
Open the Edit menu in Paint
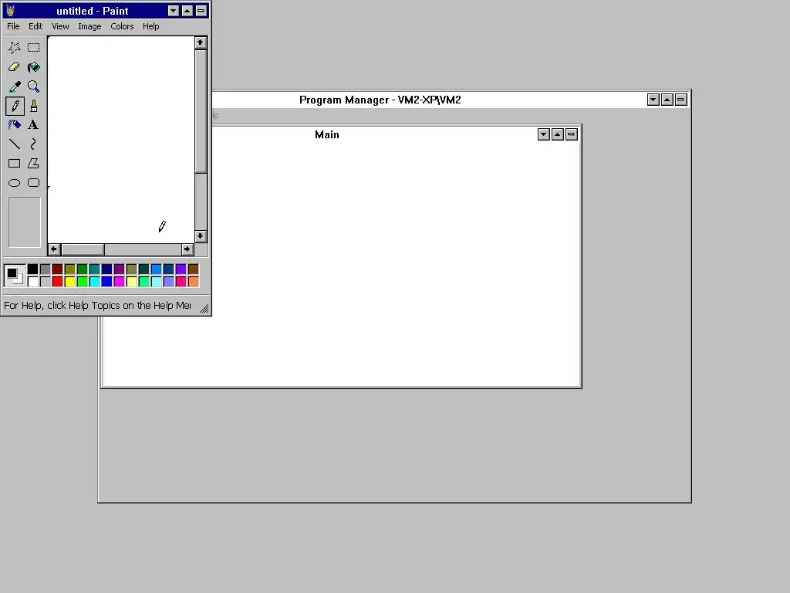click(x=35, y=26)
